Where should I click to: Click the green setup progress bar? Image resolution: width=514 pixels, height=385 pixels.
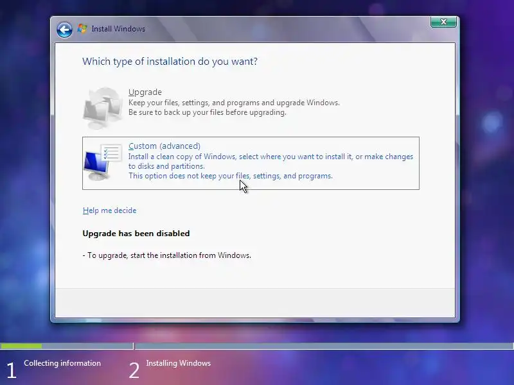click(21, 346)
